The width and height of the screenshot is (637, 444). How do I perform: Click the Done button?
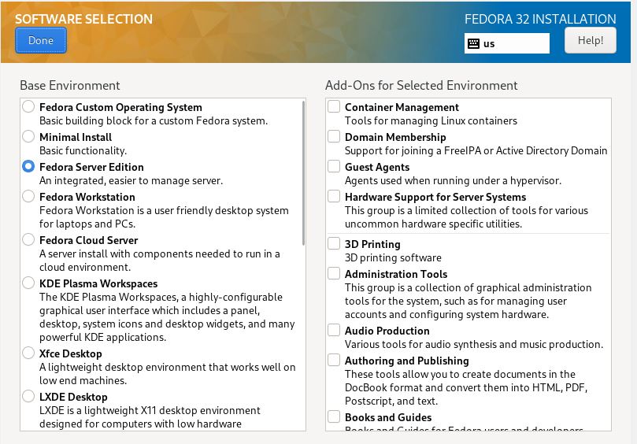[41, 40]
